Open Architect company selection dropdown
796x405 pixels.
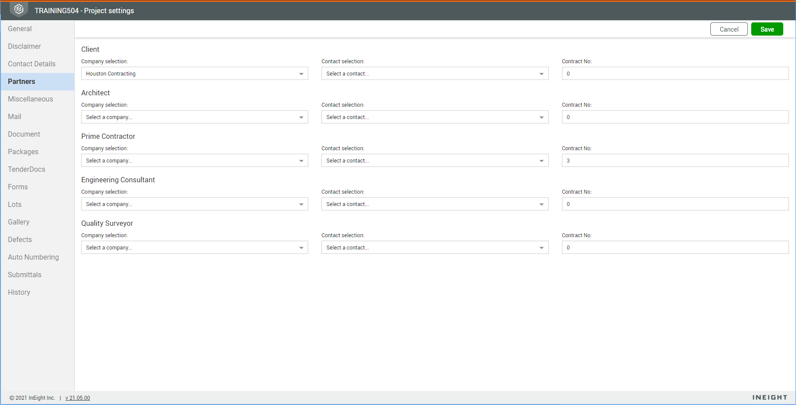(194, 117)
